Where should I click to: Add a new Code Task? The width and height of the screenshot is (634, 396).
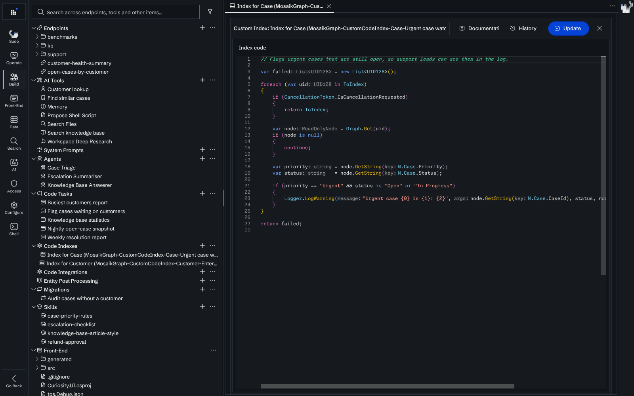point(202,193)
